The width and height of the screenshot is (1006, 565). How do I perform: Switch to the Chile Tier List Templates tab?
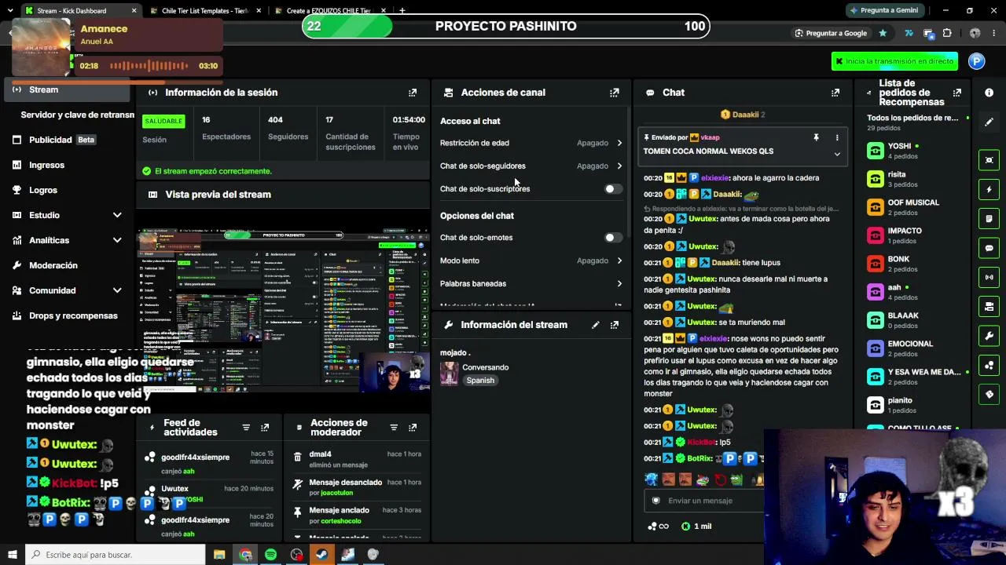tap(204, 11)
